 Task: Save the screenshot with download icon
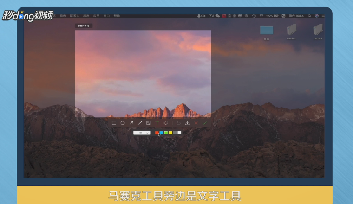tap(187, 123)
